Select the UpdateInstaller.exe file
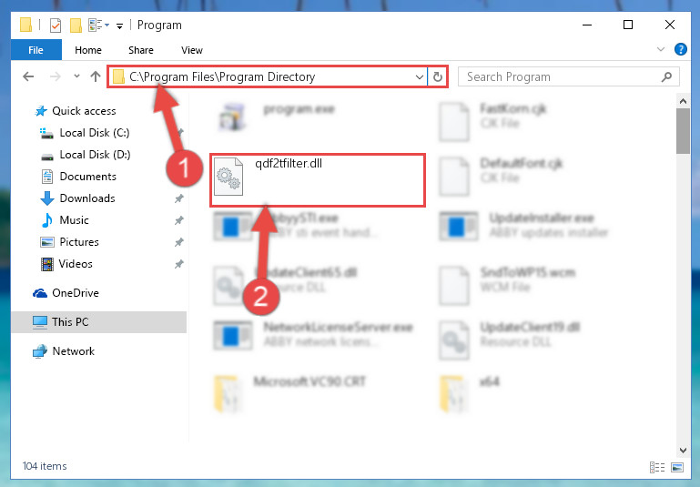700x487 pixels. (524, 227)
